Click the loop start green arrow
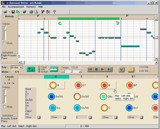This screenshot has height=129, width=160. pos(60,23)
